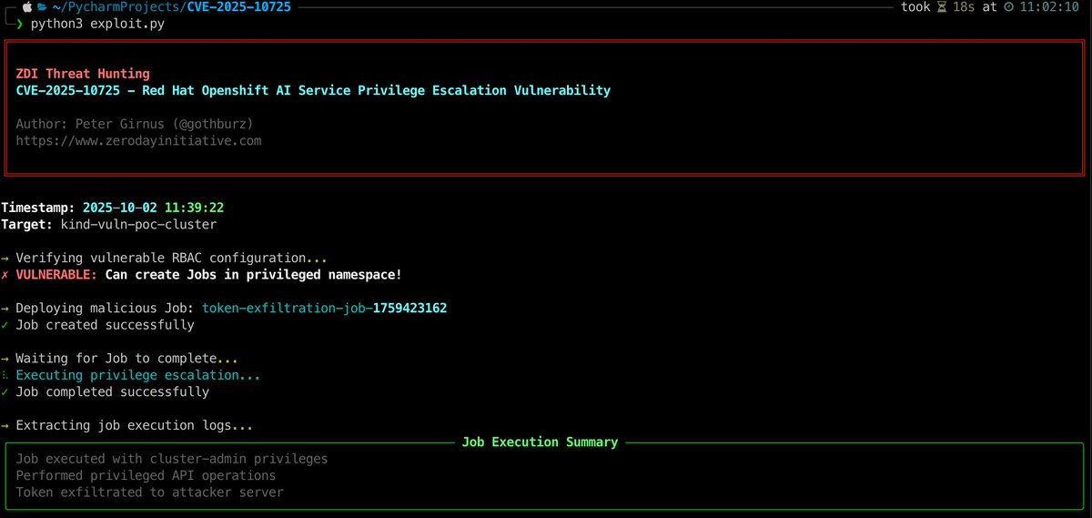
Task: Click the clock icon before 11:02:10
Action: [x=1008, y=7]
